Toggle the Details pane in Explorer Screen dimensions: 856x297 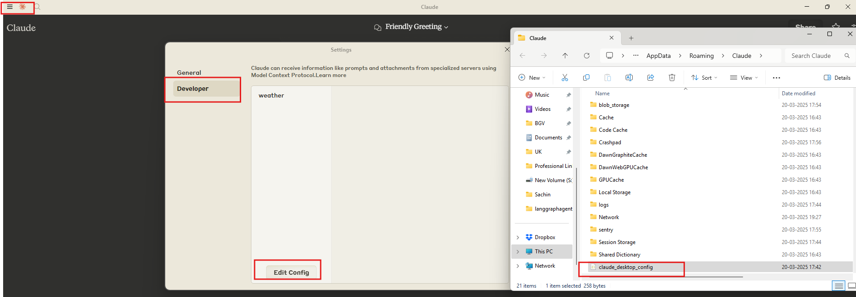[x=837, y=77]
